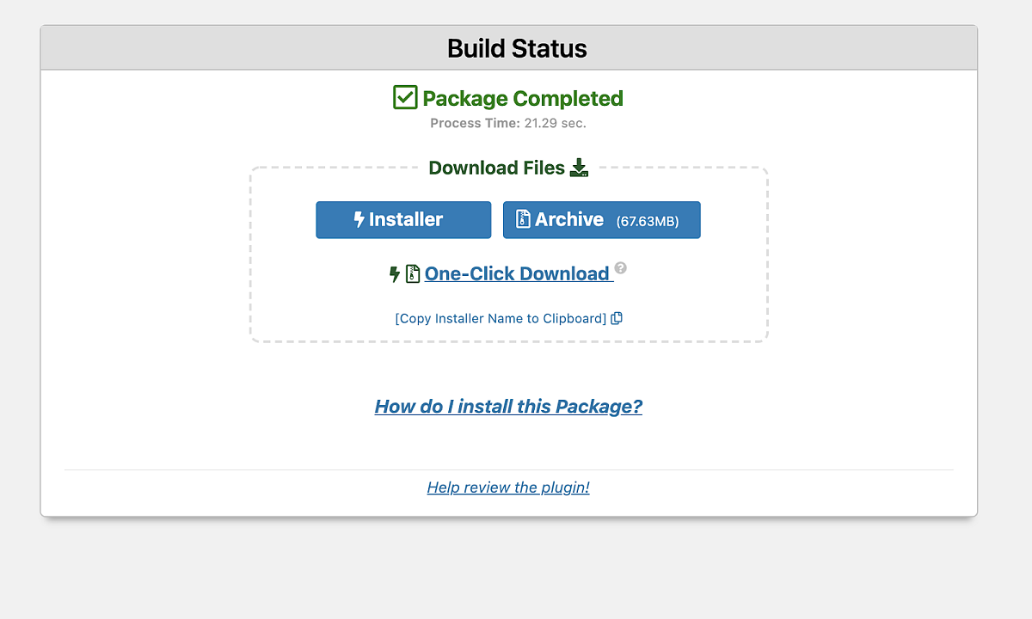Click the clipboard copy icon
This screenshot has height=619, width=1032.
617,318
